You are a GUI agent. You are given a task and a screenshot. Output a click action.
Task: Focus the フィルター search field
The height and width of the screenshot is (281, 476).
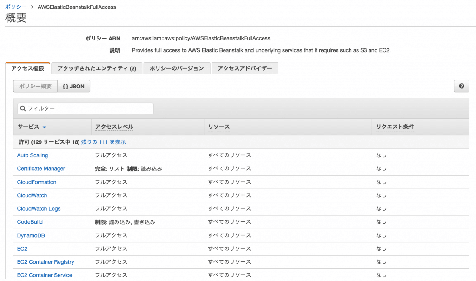(86, 108)
